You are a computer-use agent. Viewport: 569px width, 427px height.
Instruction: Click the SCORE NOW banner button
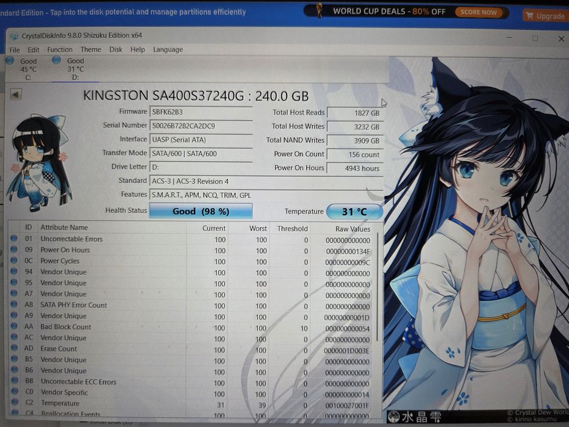[x=479, y=12]
